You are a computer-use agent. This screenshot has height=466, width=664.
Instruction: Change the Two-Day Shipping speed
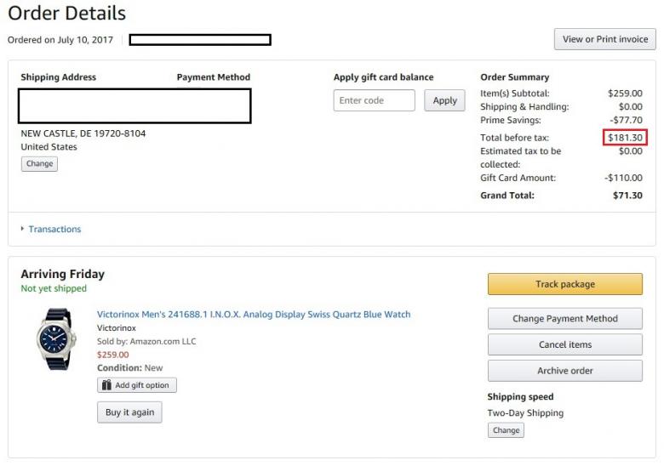pos(506,429)
